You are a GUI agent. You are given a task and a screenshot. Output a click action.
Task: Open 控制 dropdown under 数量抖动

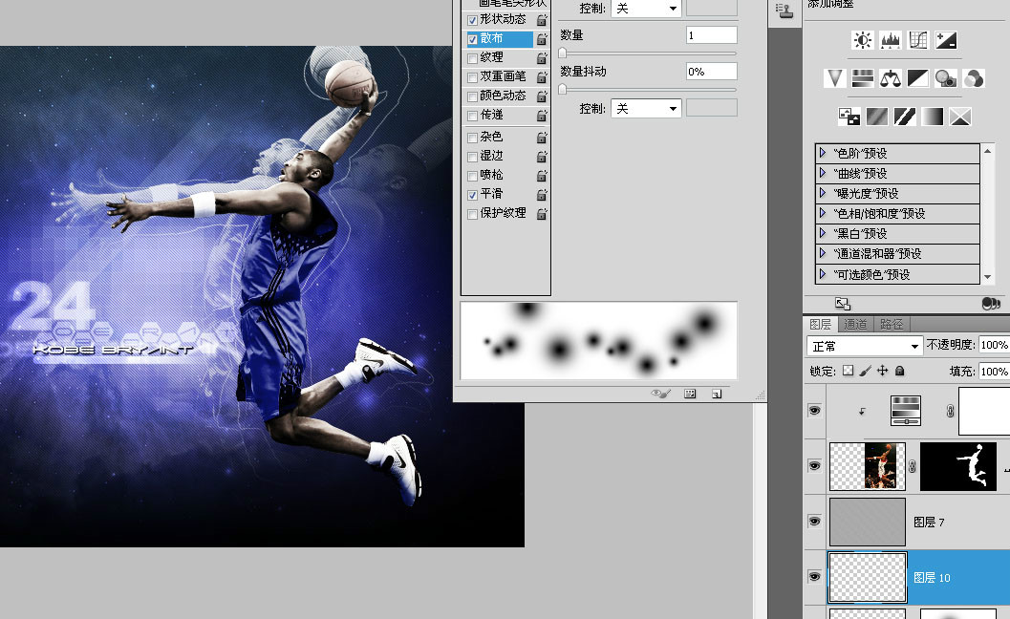click(x=646, y=108)
